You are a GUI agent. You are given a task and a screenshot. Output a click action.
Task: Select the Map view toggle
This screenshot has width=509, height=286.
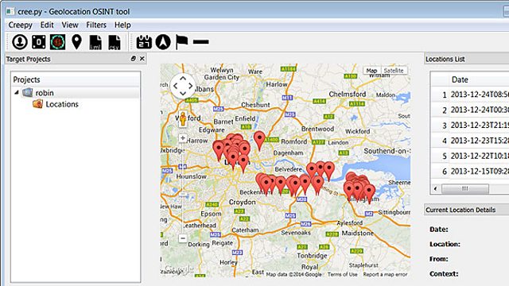click(x=371, y=71)
